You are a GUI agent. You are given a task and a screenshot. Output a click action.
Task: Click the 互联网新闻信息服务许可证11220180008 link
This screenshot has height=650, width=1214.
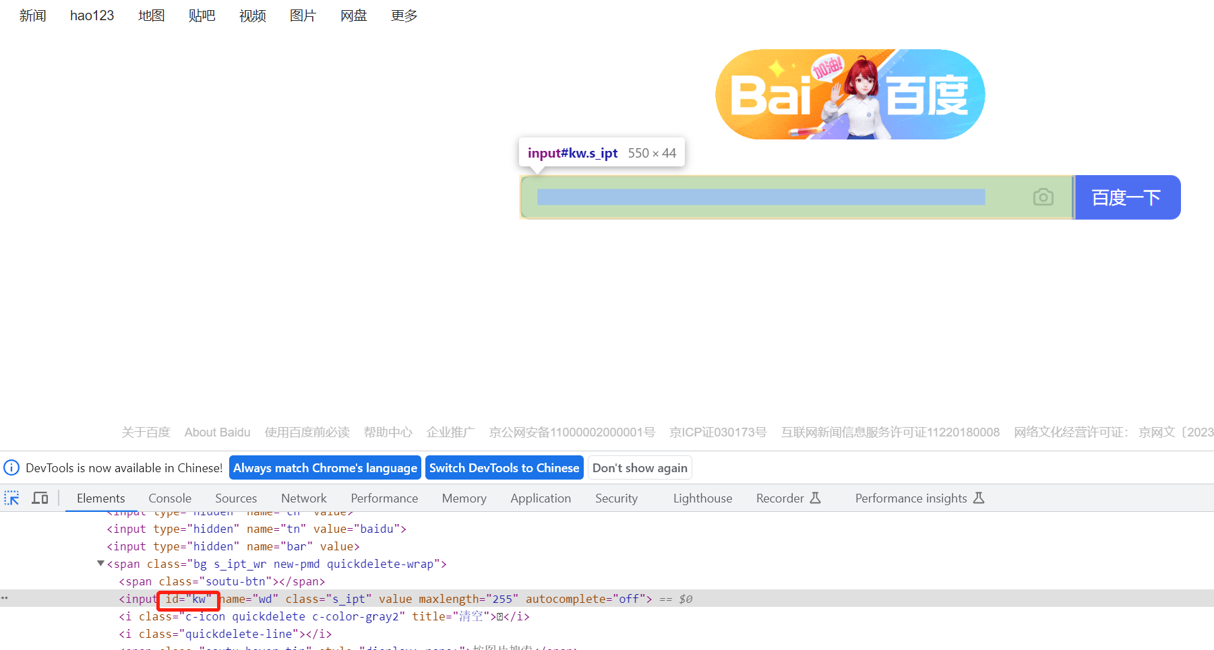[890, 432]
